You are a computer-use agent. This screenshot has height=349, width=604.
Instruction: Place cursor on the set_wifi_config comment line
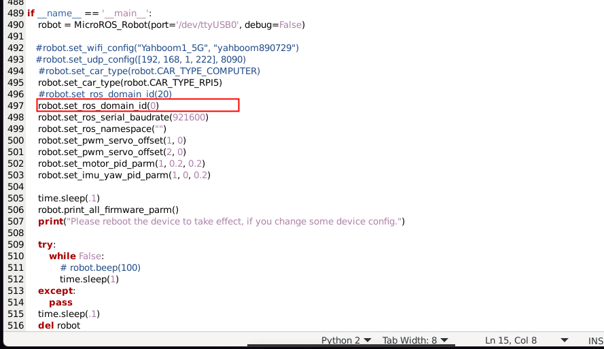coord(167,48)
